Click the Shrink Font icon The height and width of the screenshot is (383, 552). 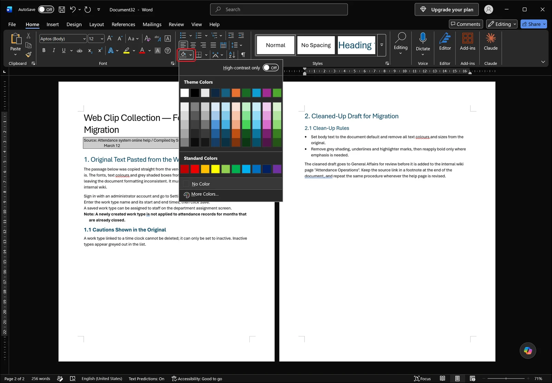click(x=120, y=38)
